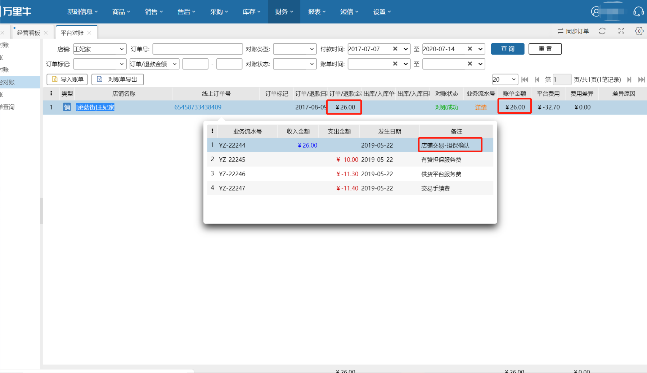Image resolution: width=647 pixels, height=373 pixels.
Task: Open the 财务 menu
Action: click(x=284, y=12)
